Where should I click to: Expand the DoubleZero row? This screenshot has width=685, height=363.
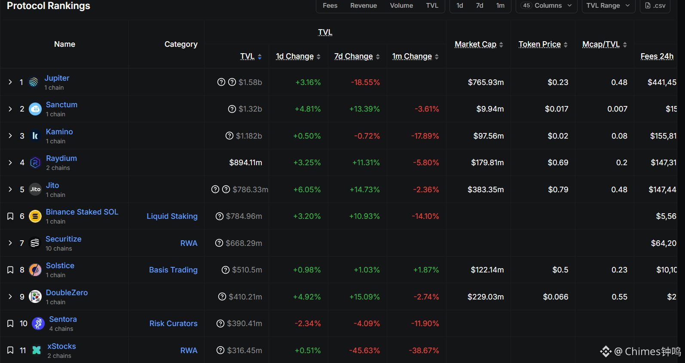click(10, 296)
